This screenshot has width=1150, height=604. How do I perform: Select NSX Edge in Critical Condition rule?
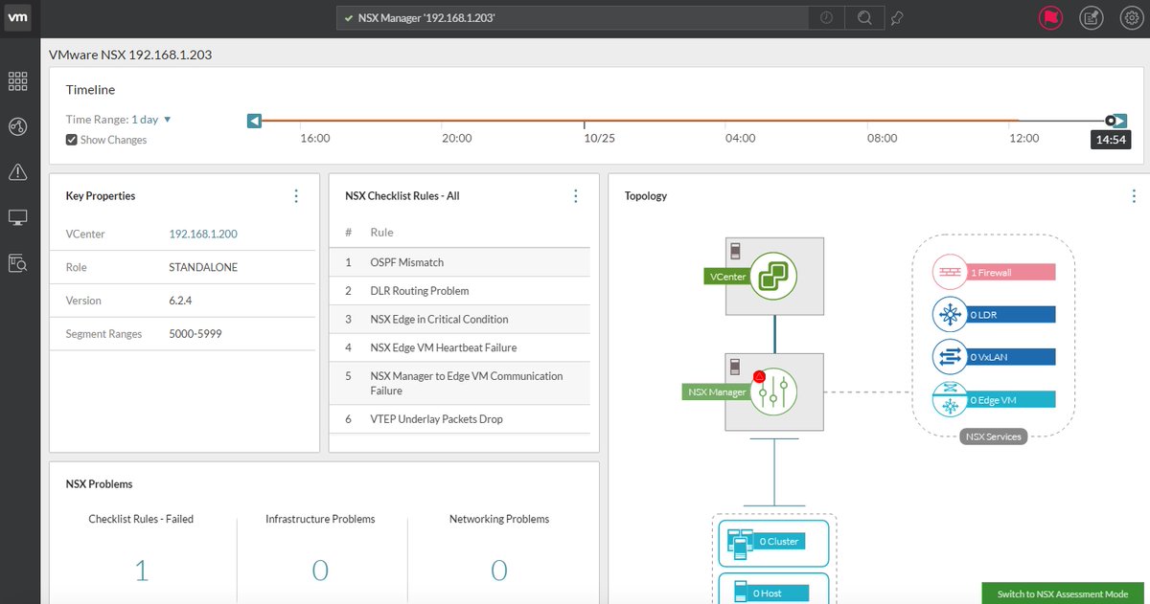pyautogui.click(x=459, y=320)
